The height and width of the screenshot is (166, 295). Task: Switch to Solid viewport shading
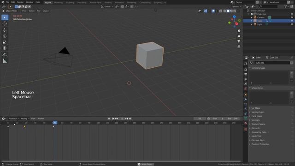coord(228,11)
